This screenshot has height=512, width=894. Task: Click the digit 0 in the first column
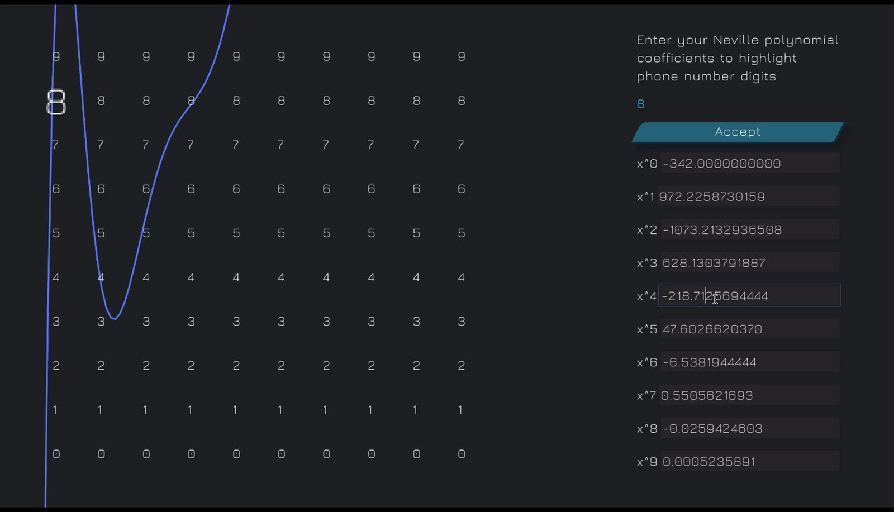tap(56, 454)
